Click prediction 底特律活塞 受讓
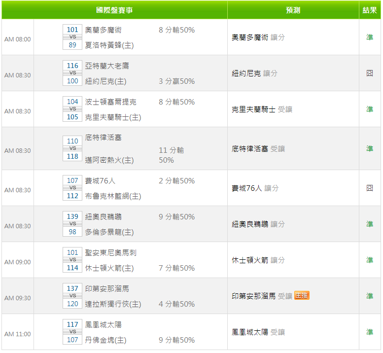Image resolution: width=383 pixels, height=353 pixels. click(x=258, y=149)
